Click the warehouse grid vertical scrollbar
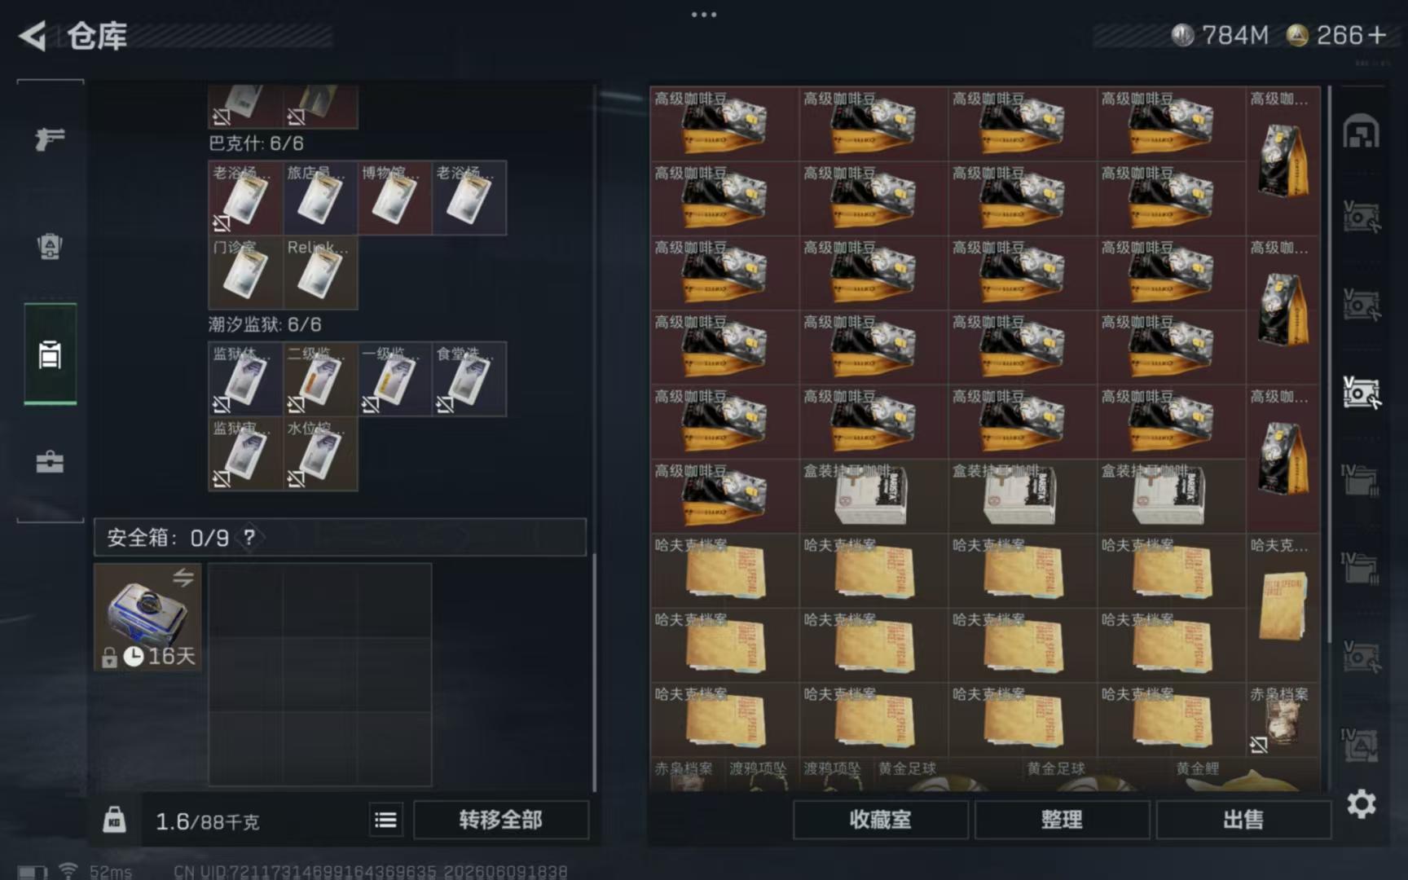Screen dimensions: 1408x880 click(1330, 363)
